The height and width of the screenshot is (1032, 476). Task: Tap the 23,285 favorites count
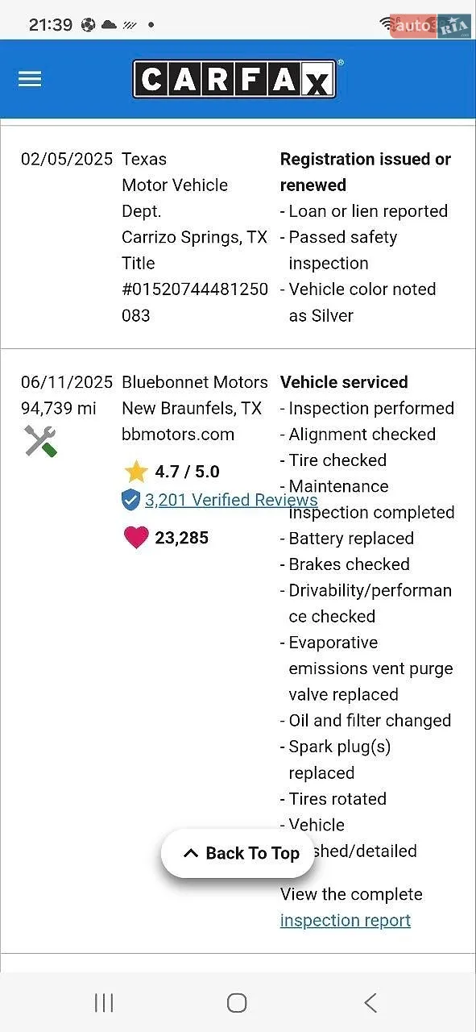(181, 537)
